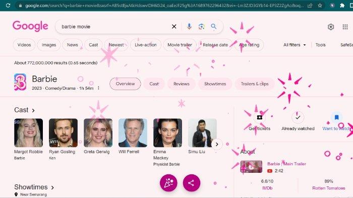The image size is (353, 198).
Task: Click the Get tickets icon
Action: (x=259, y=117)
